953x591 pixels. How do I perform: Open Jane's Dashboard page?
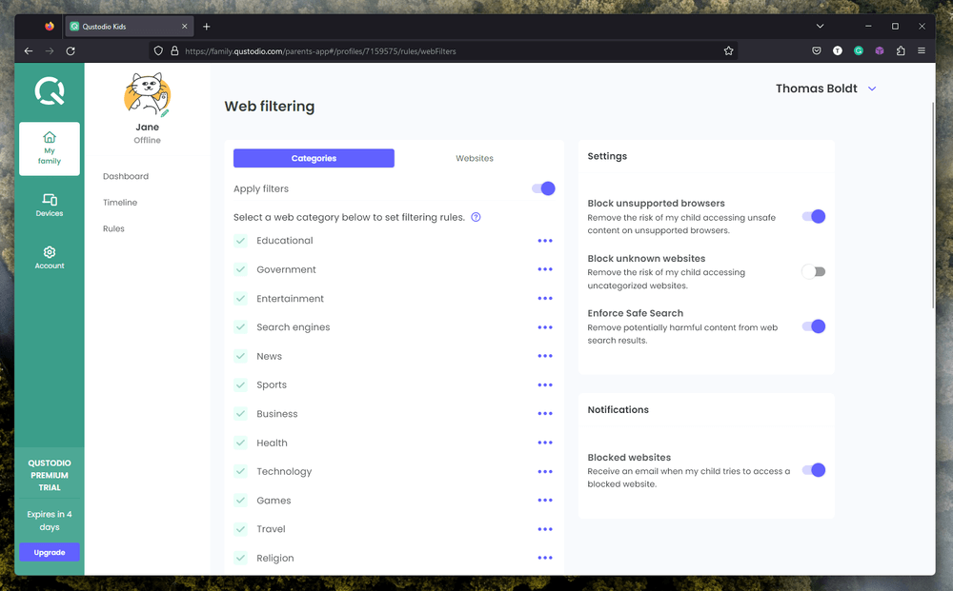click(x=126, y=177)
